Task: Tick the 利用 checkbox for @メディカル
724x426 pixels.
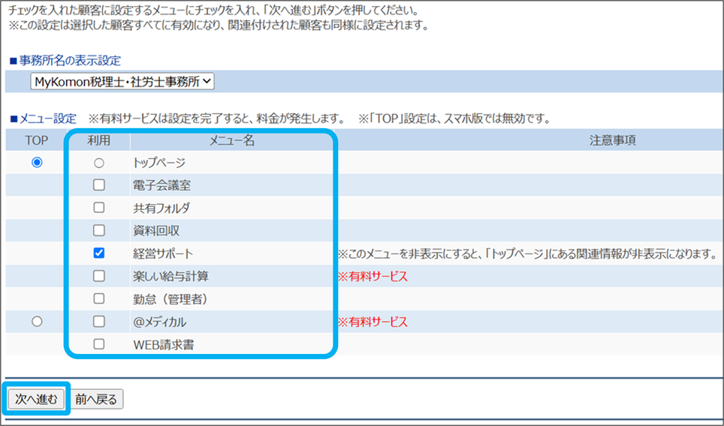Action: point(98,322)
